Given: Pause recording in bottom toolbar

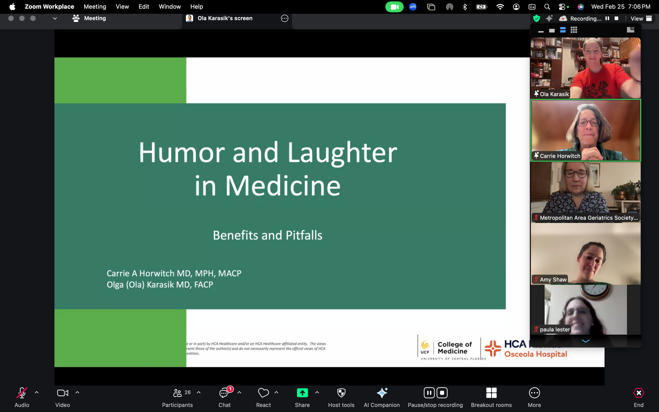Looking at the screenshot, I should 429,393.
